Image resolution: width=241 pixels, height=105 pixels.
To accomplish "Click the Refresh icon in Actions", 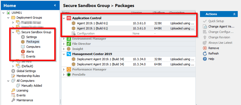I will pos(205,54).
